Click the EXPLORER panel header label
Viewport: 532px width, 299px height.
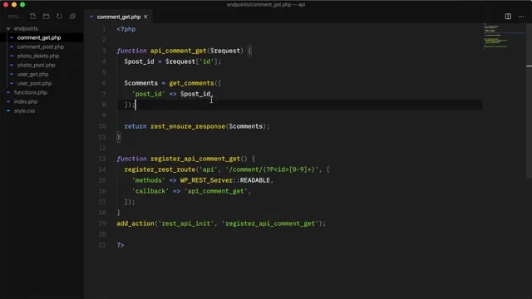coord(15,17)
